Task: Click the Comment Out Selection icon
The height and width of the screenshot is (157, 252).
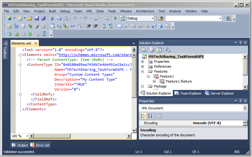Action: [x=104, y=26]
